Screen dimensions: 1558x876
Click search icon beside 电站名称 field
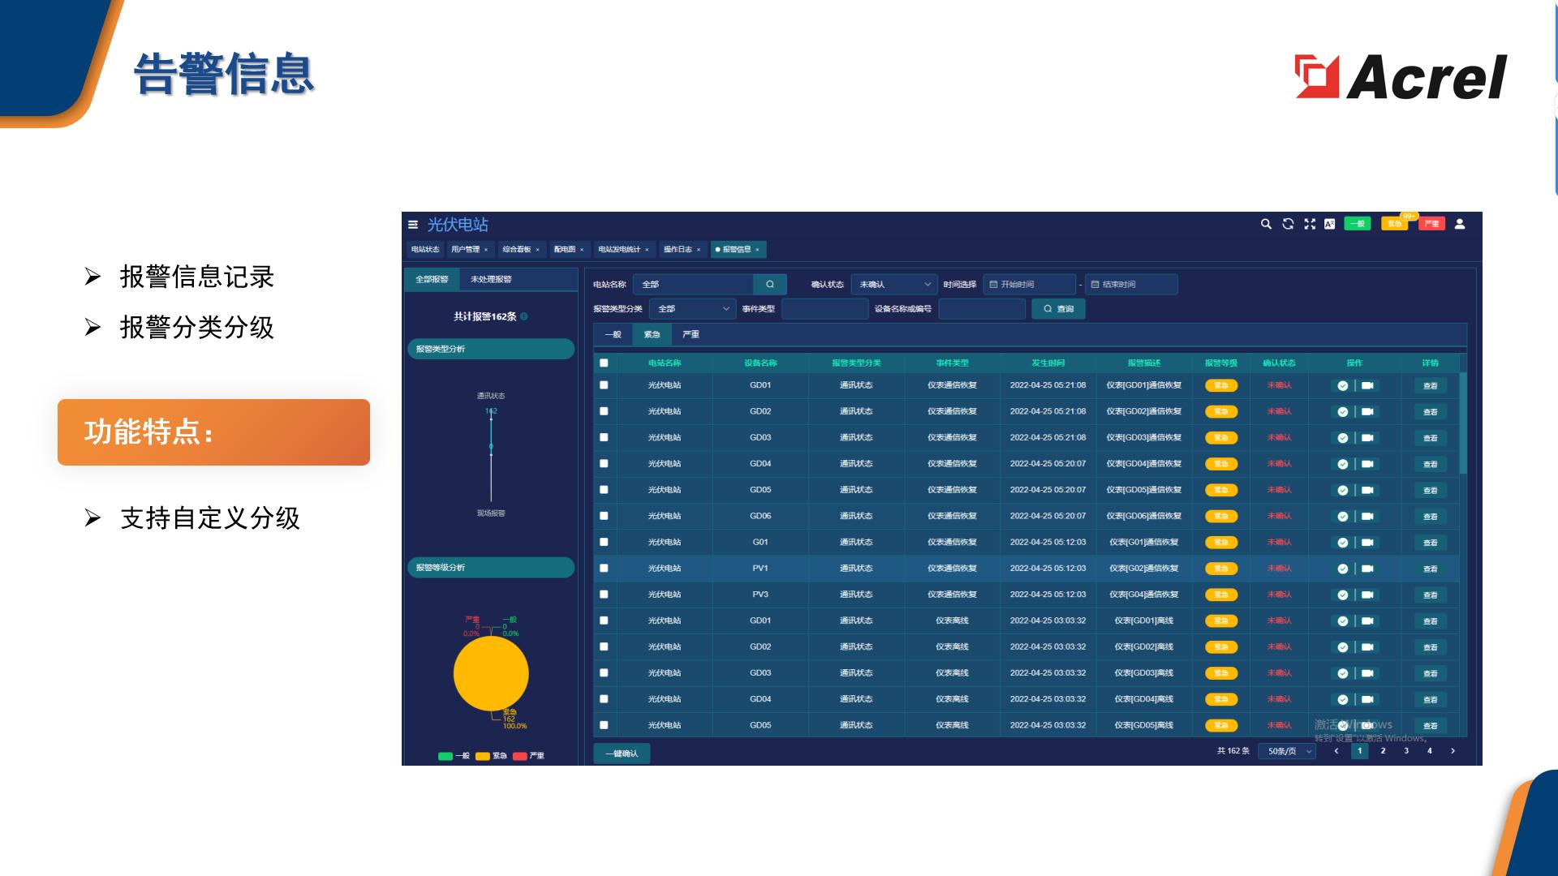770,285
